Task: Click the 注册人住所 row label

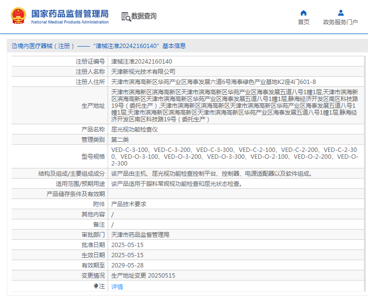Action: [90, 82]
